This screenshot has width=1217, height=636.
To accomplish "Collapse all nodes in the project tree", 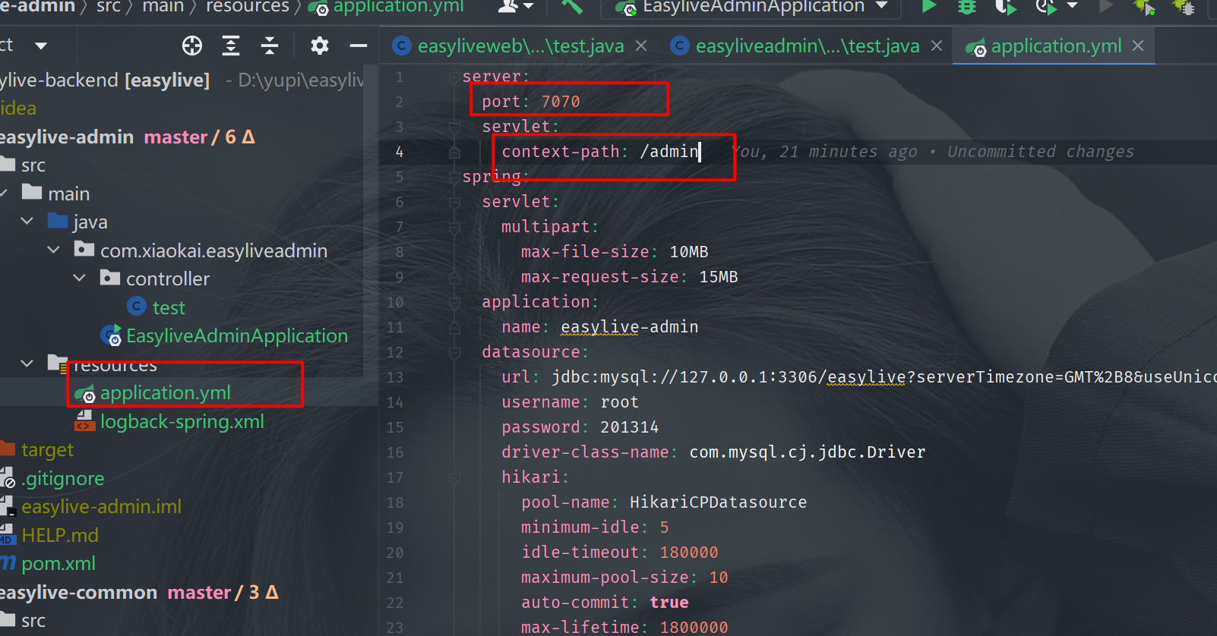I will pyautogui.click(x=270, y=46).
